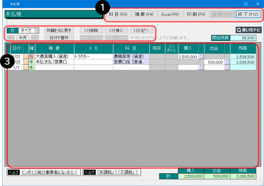Click the メモ cell containing トラクター
The image size is (264, 186).
[93, 57]
